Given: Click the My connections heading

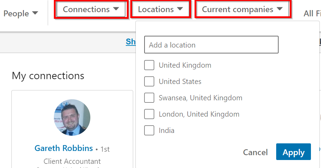Looking at the screenshot, I should pos(48,75).
